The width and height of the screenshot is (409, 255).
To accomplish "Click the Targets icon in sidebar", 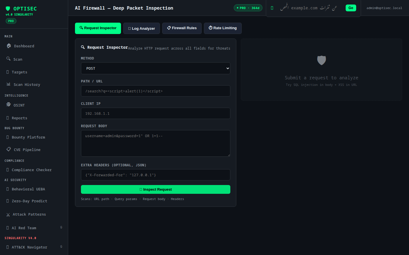I will click(8, 72).
